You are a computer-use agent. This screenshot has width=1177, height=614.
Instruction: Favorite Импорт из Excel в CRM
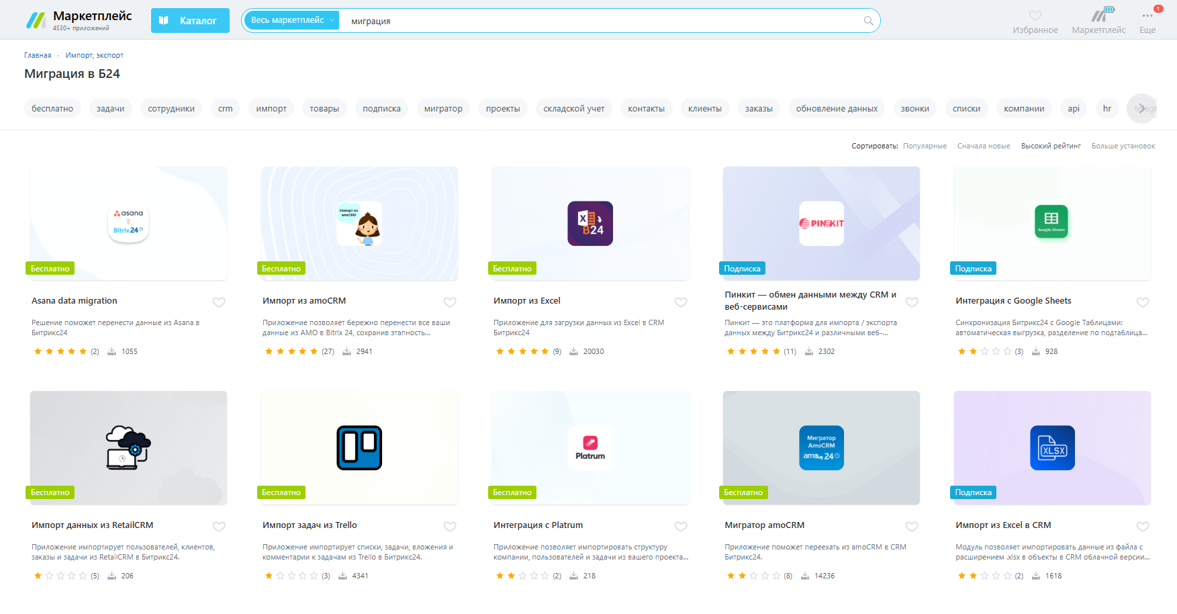tap(1143, 527)
